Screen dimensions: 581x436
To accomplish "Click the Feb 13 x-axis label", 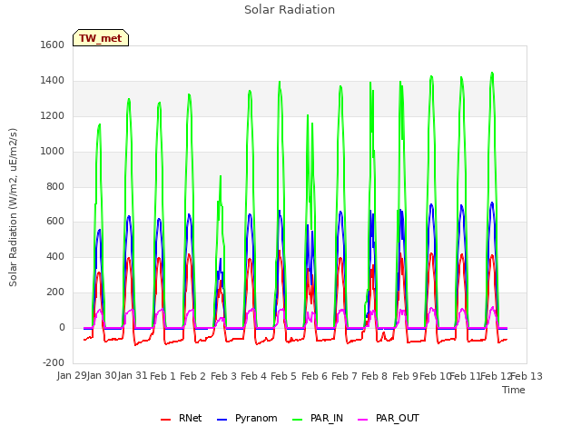I will [527, 376].
